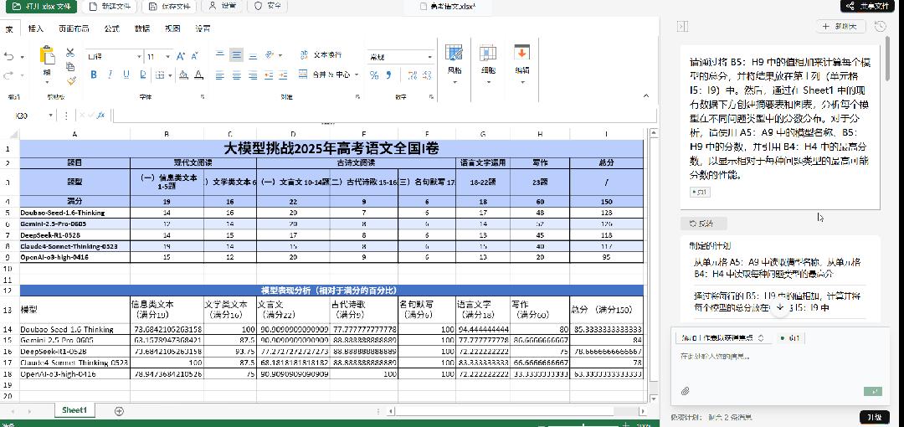Image resolution: width=904 pixels, height=427 pixels.
Task: Toggle Bold formatting
Action: (x=94, y=75)
